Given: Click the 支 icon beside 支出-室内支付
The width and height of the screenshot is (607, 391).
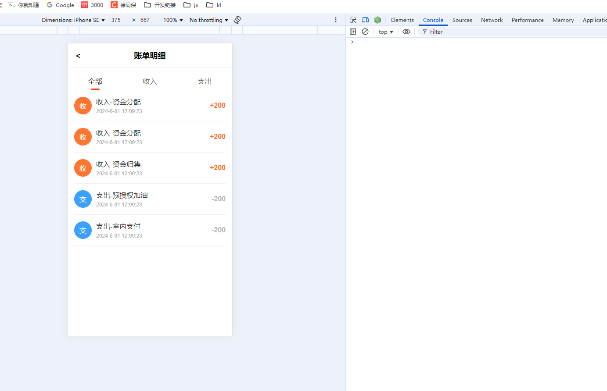Looking at the screenshot, I should 83,230.
